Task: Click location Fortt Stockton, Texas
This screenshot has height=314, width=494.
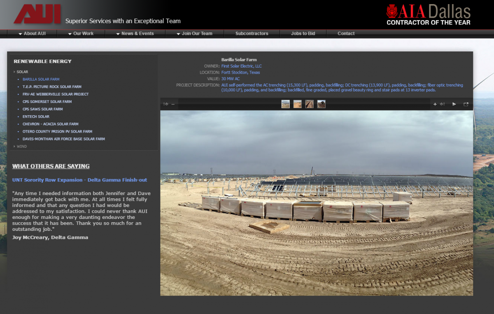Action: (x=240, y=72)
